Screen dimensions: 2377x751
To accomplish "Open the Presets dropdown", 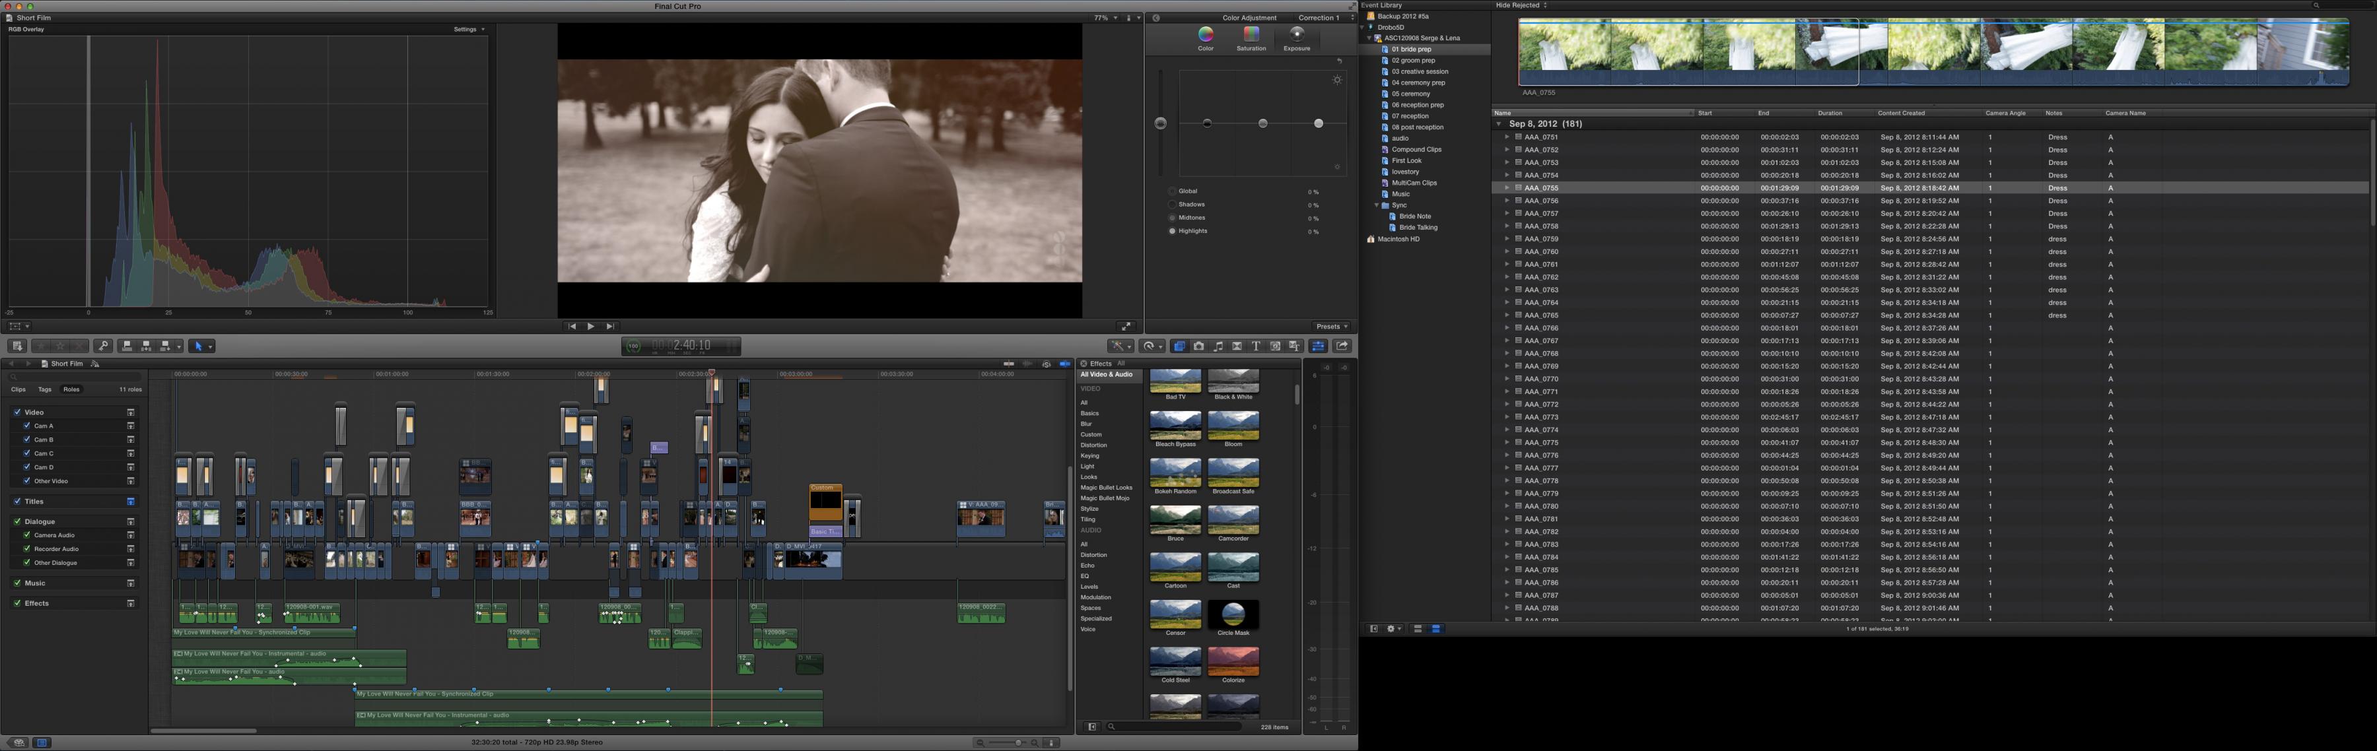I will [1332, 327].
